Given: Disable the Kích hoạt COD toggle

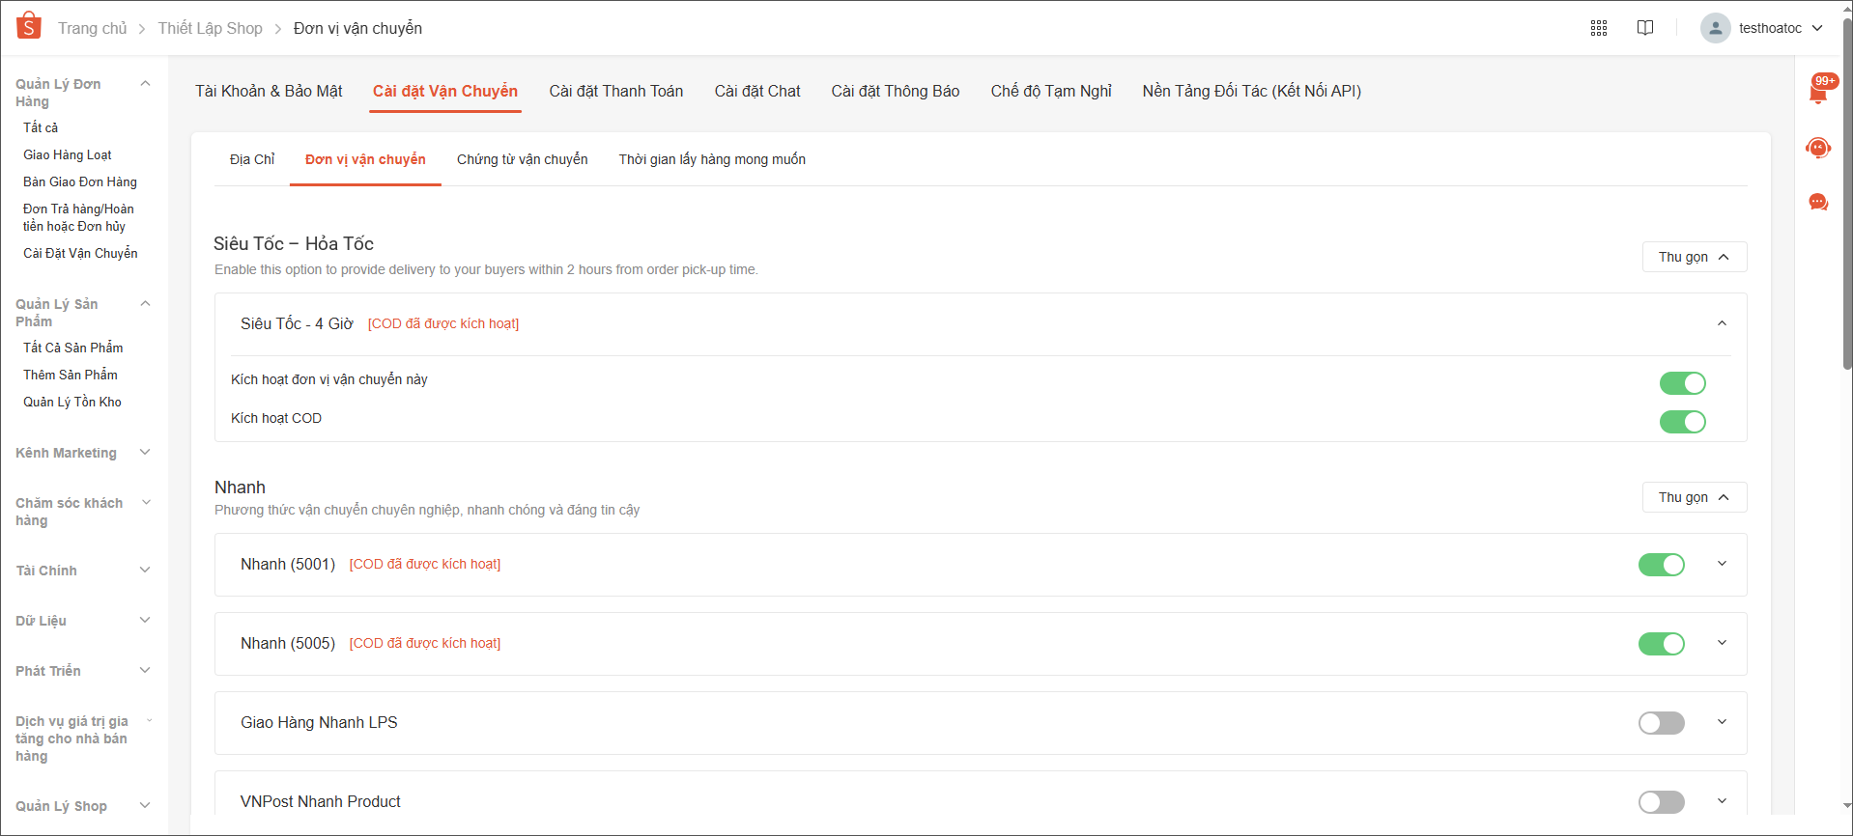Looking at the screenshot, I should pyautogui.click(x=1682, y=422).
